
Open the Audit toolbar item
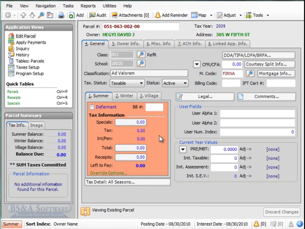pos(98,15)
